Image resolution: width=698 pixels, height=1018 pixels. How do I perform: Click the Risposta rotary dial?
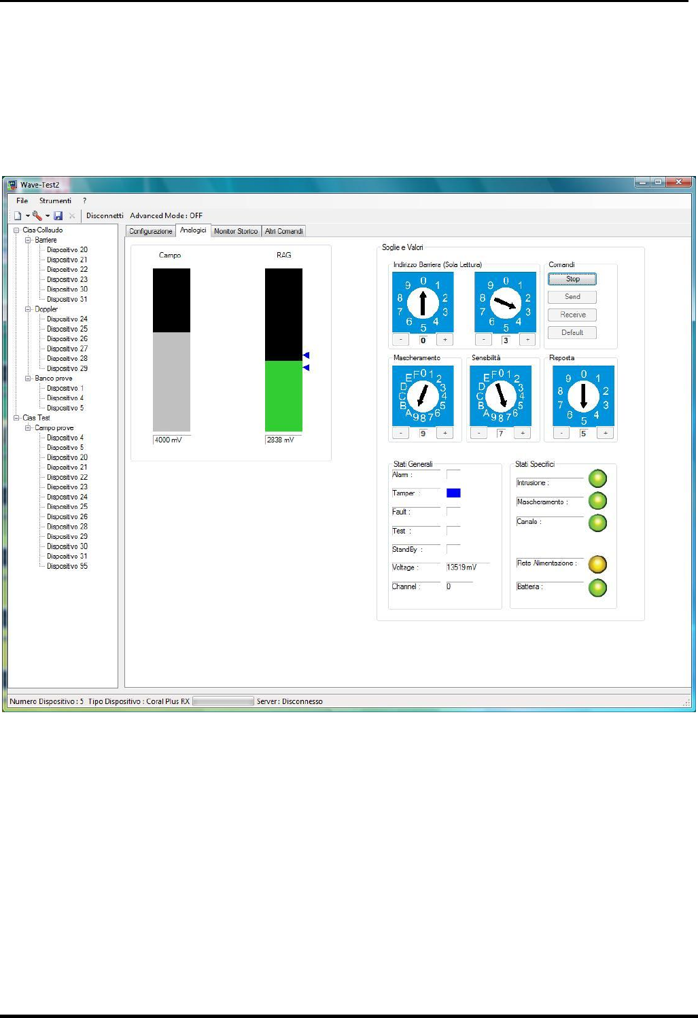583,396
